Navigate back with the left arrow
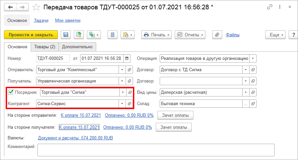 (x=10, y=7)
